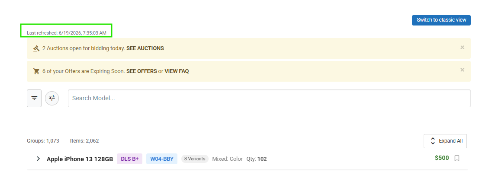The image size is (489, 172).
Task: Click the filter list icon button
Action: pos(34,98)
